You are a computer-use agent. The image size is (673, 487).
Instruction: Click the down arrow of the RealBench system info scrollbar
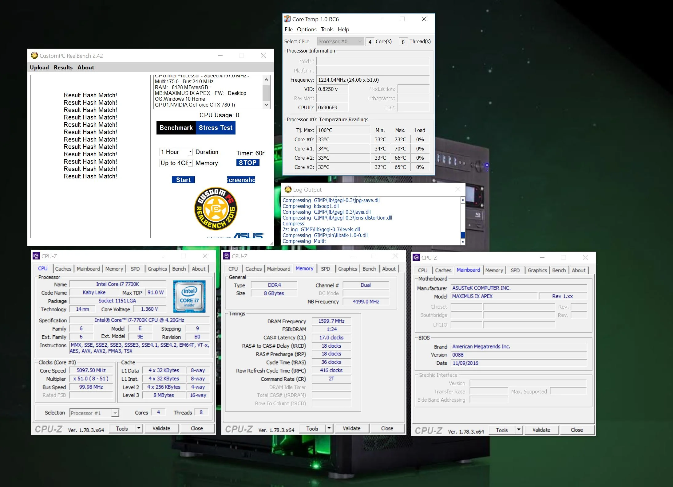tap(266, 105)
